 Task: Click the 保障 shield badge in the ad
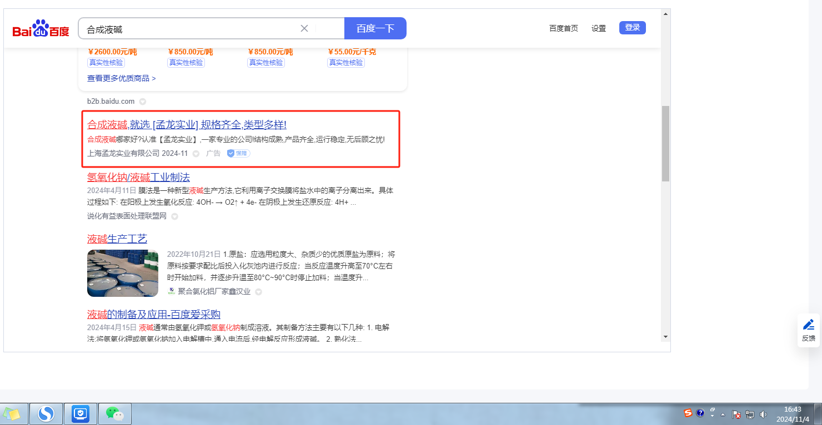point(238,153)
